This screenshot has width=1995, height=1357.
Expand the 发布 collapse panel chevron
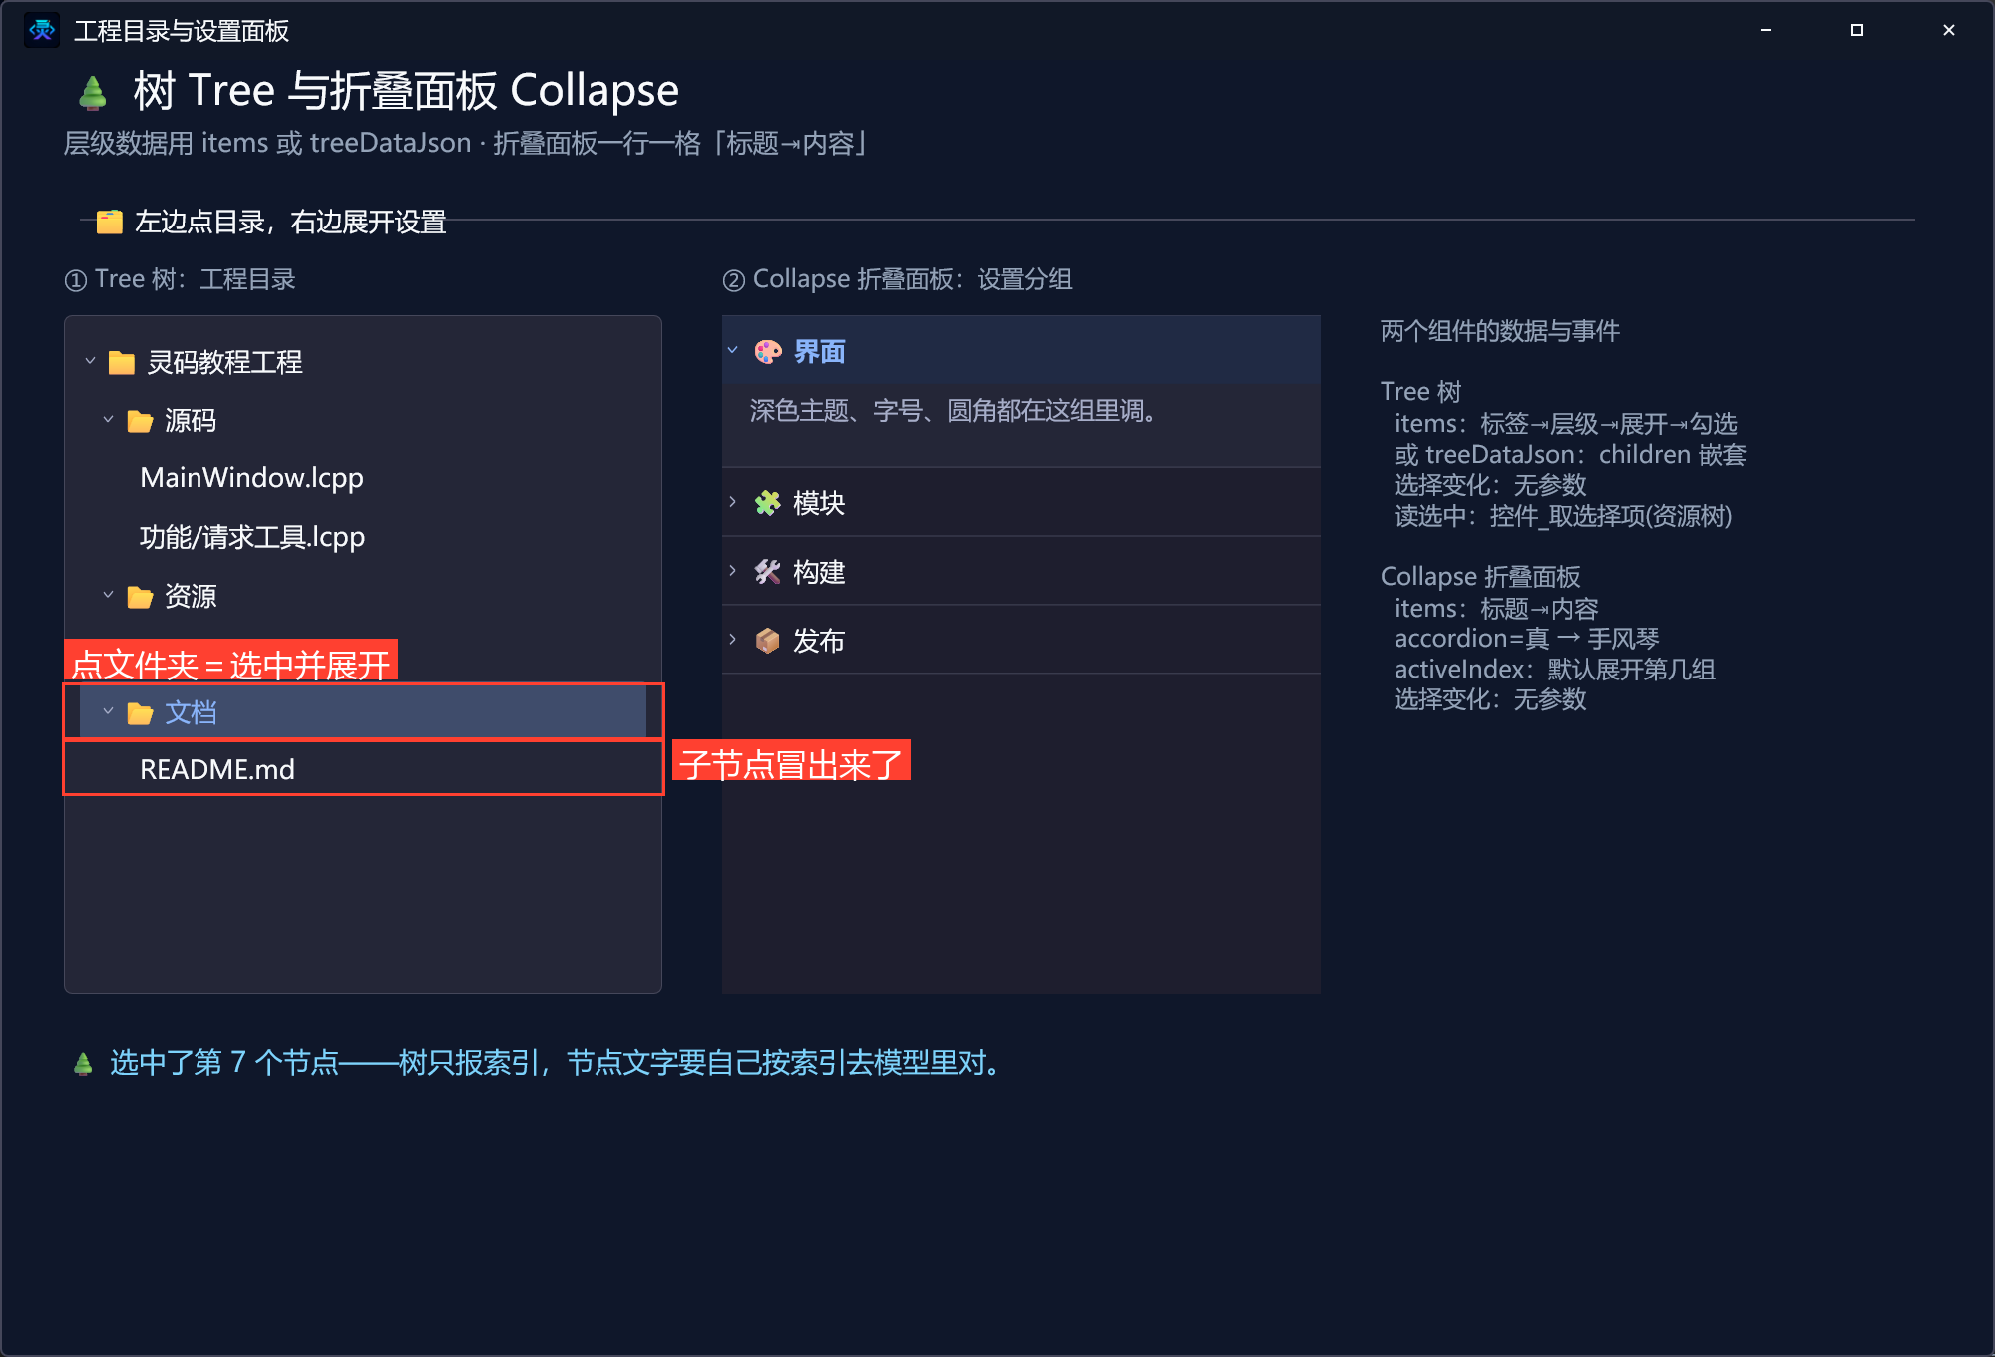[733, 640]
